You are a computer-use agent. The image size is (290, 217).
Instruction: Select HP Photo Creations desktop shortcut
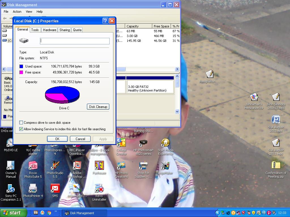pos(121,166)
